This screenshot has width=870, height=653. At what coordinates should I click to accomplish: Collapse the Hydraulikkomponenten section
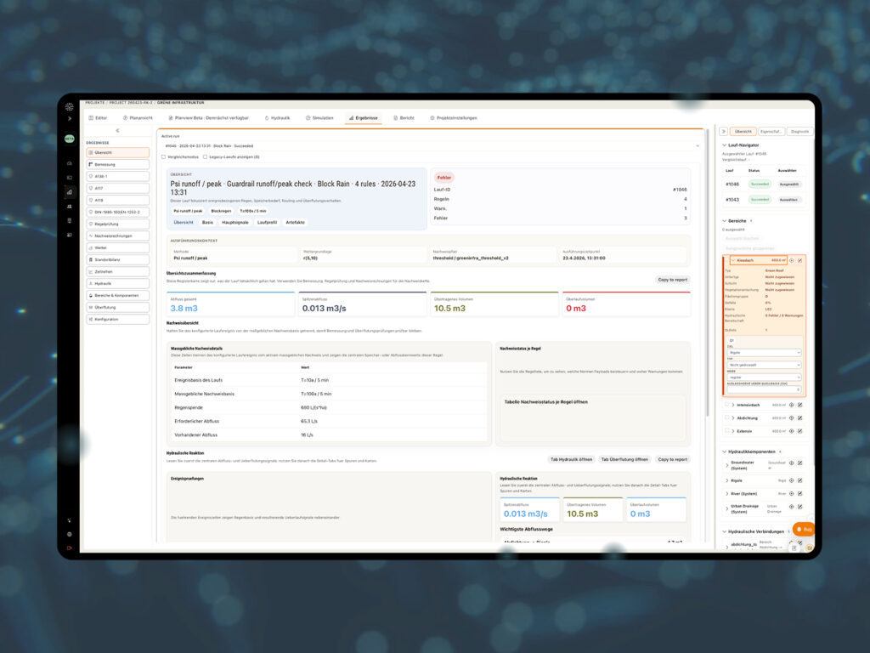pyautogui.click(x=724, y=452)
